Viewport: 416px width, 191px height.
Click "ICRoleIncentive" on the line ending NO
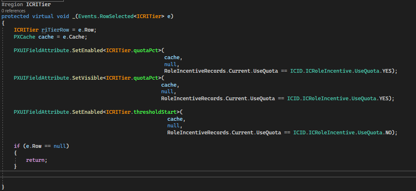pyautogui.click(x=331, y=132)
